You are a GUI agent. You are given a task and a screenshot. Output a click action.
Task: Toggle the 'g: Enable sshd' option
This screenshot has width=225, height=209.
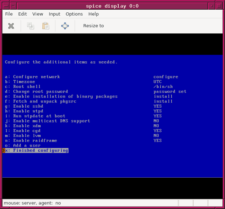click(x=24, y=106)
